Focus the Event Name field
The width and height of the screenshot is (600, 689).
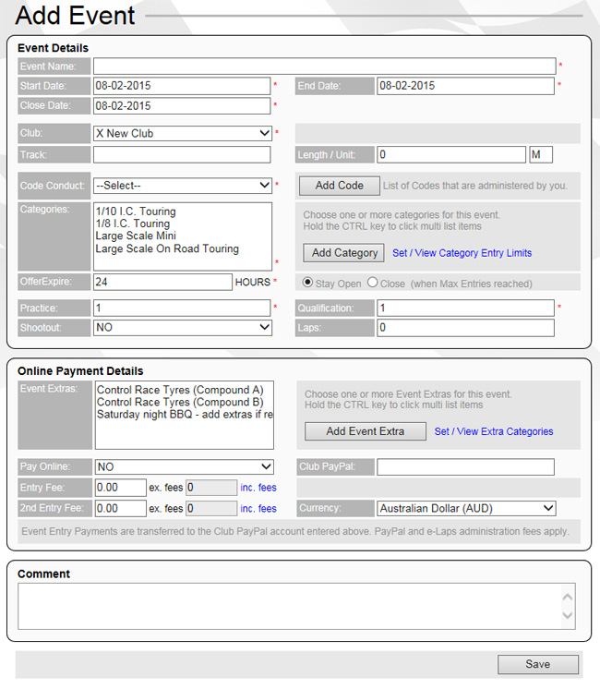point(325,66)
